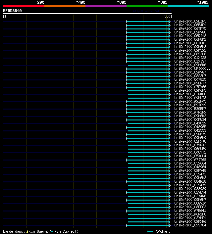Click the UniRef100_A9ZN05 label

click(190, 102)
